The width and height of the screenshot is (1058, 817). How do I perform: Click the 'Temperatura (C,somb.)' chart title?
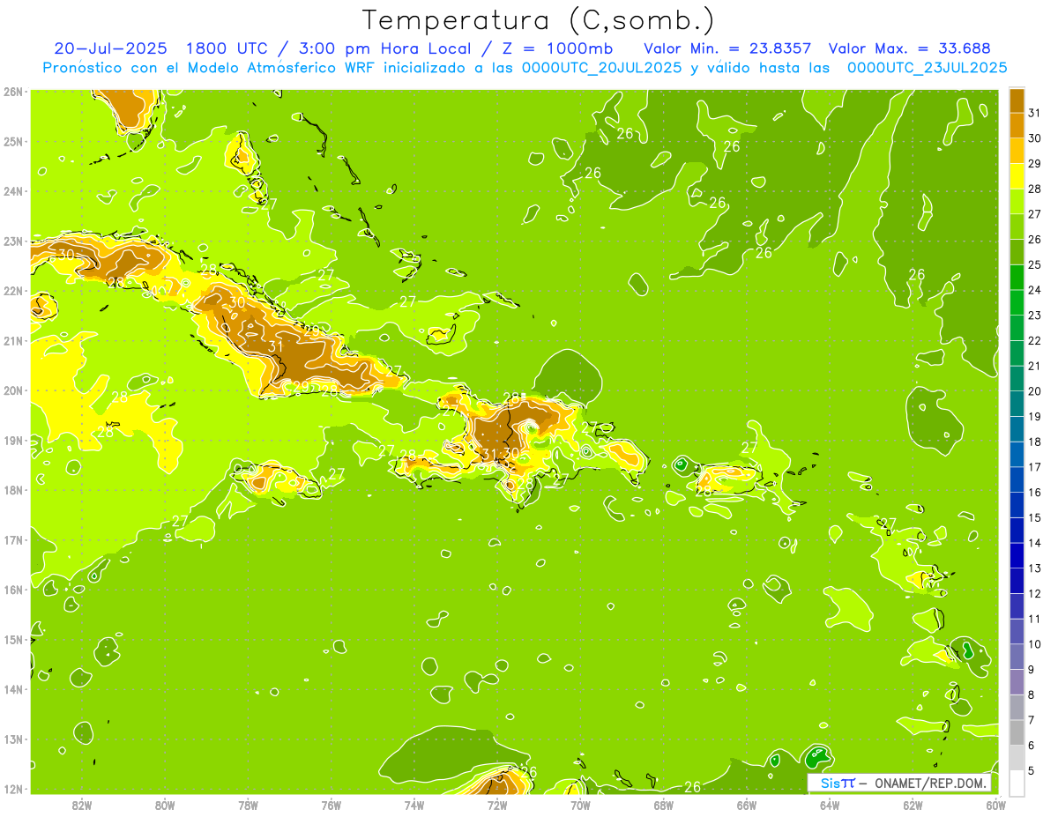539,20
